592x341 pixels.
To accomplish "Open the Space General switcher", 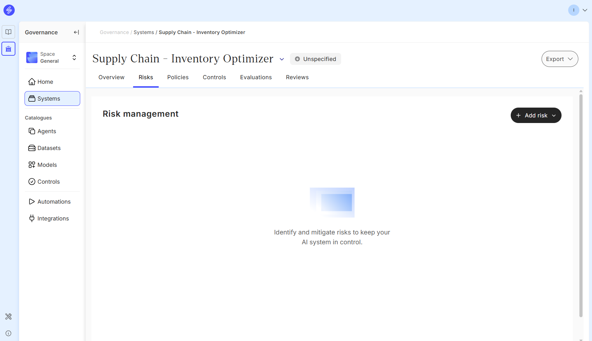I will click(52, 57).
